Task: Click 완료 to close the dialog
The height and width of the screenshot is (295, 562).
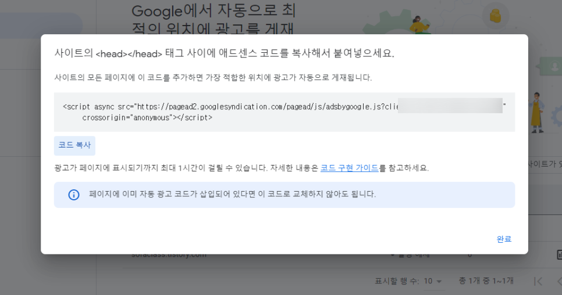Action: point(504,239)
